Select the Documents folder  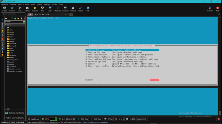point(12,44)
